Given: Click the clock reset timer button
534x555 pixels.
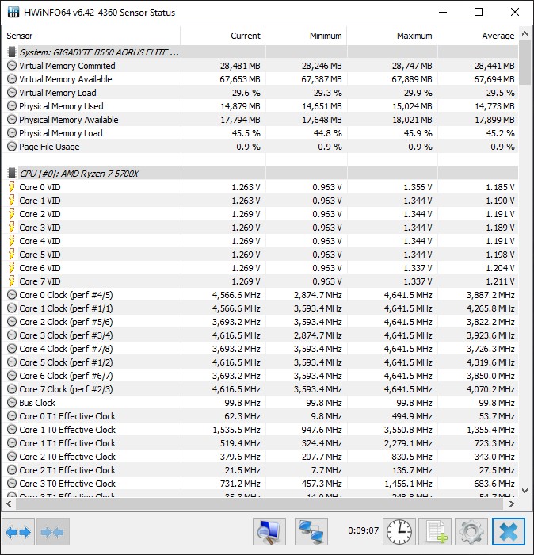Looking at the screenshot, I should 399,532.
